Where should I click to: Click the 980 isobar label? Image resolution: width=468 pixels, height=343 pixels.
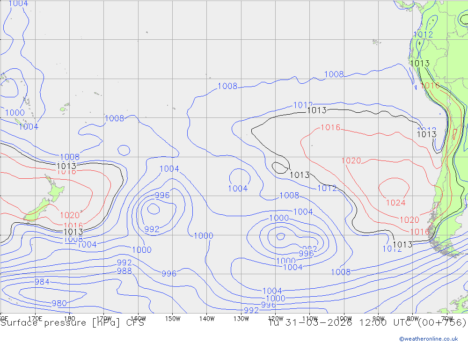tap(59, 303)
